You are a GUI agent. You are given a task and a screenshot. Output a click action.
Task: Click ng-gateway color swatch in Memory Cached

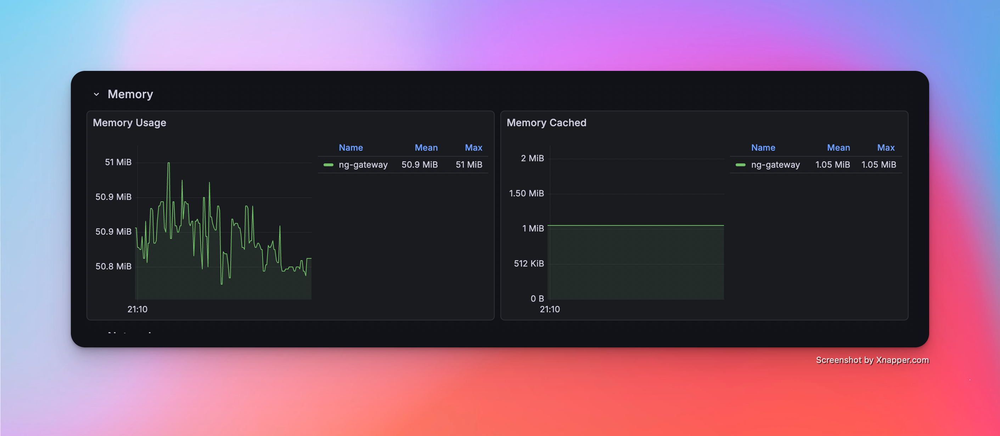(x=740, y=165)
